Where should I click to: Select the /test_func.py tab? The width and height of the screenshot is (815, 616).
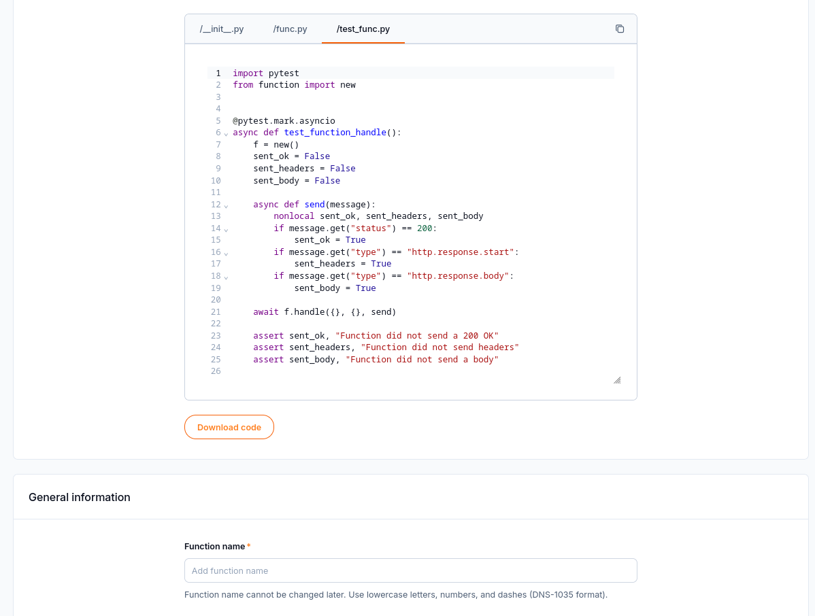point(363,29)
